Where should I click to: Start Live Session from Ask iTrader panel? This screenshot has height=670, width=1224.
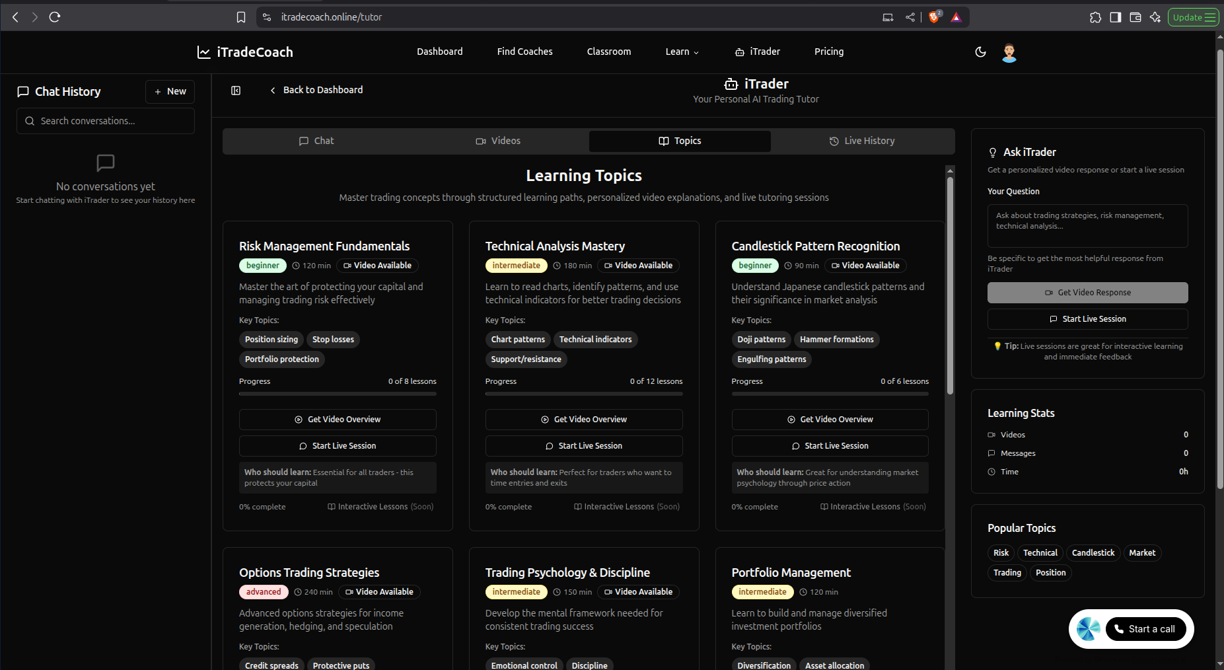[x=1088, y=319]
